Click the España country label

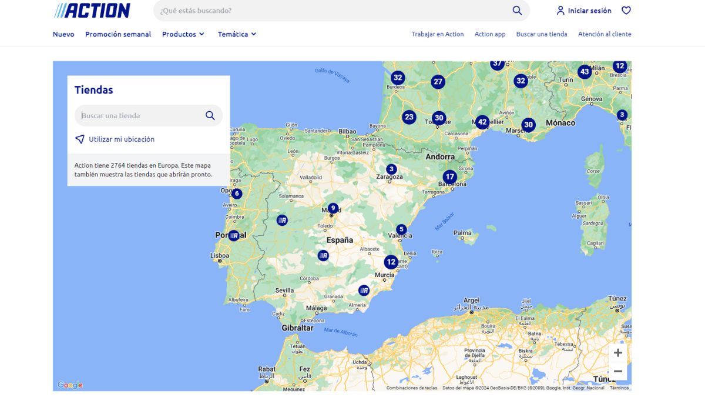[x=340, y=240]
